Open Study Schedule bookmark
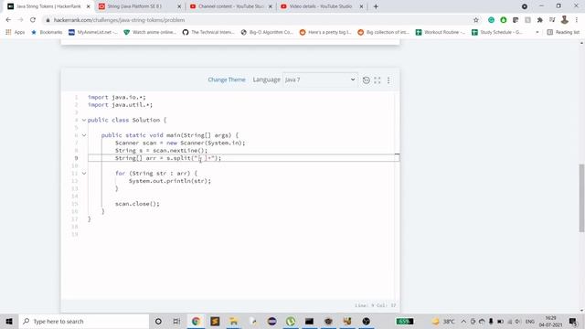The image size is (585, 329). pos(497,33)
